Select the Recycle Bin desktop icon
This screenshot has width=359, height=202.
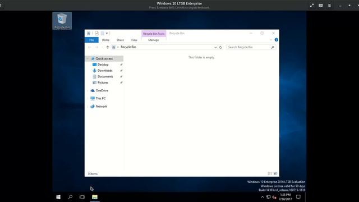[x=62, y=21]
